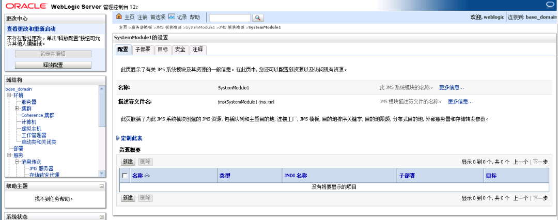Screen dimensions: 558x220
Task: Click scroll-up arrow of 域结构 tree
Action: [x=102, y=89]
